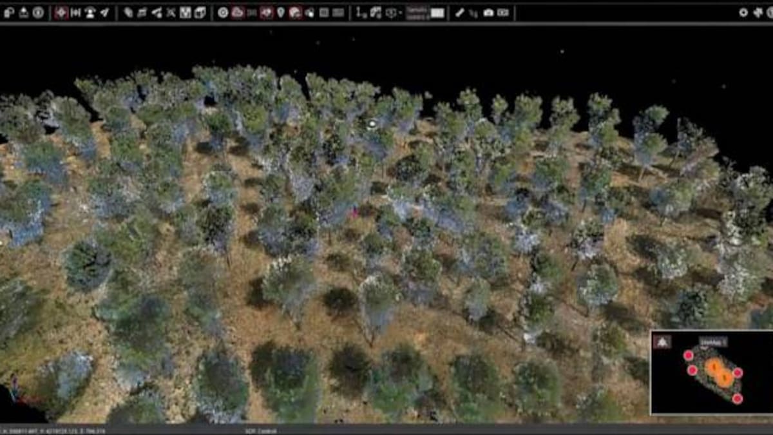This screenshot has width=773, height=435.
Task: Click the hand/pan tool icon
Action: pyautogui.click(x=310, y=12)
